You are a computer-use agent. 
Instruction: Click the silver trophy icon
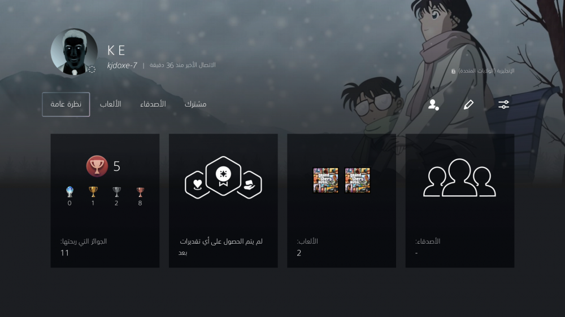[x=116, y=192]
